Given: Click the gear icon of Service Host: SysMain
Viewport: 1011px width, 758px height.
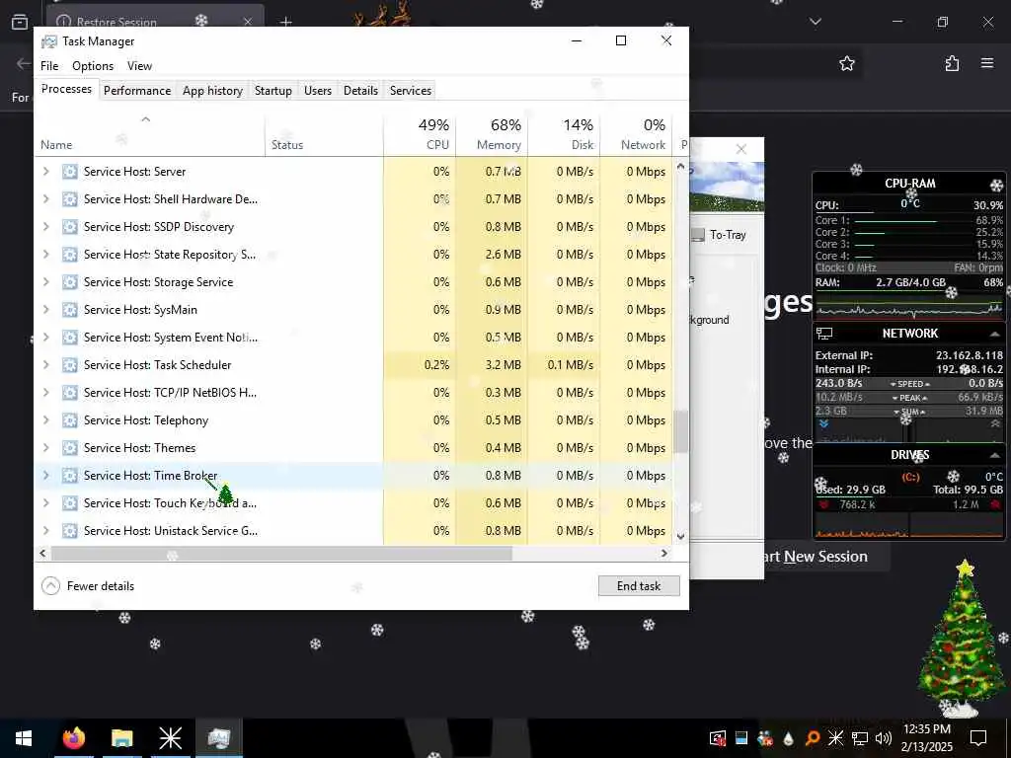Looking at the screenshot, I should [70, 309].
